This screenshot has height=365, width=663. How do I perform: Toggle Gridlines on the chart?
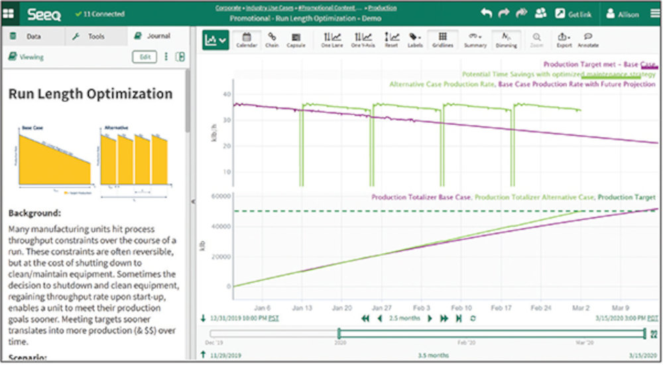tap(443, 40)
